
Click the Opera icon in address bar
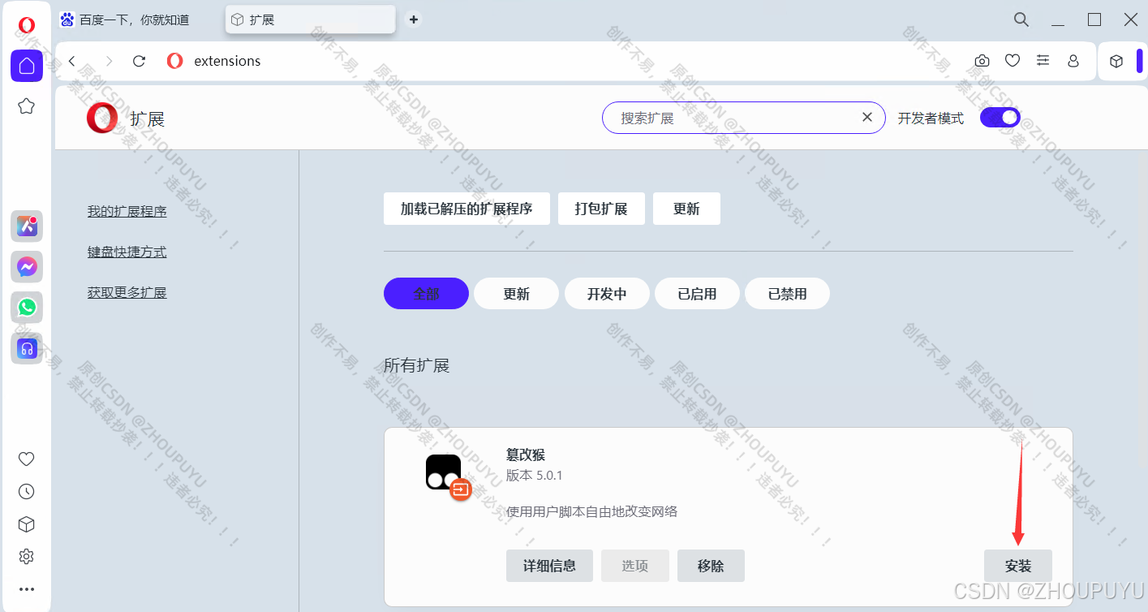[174, 61]
